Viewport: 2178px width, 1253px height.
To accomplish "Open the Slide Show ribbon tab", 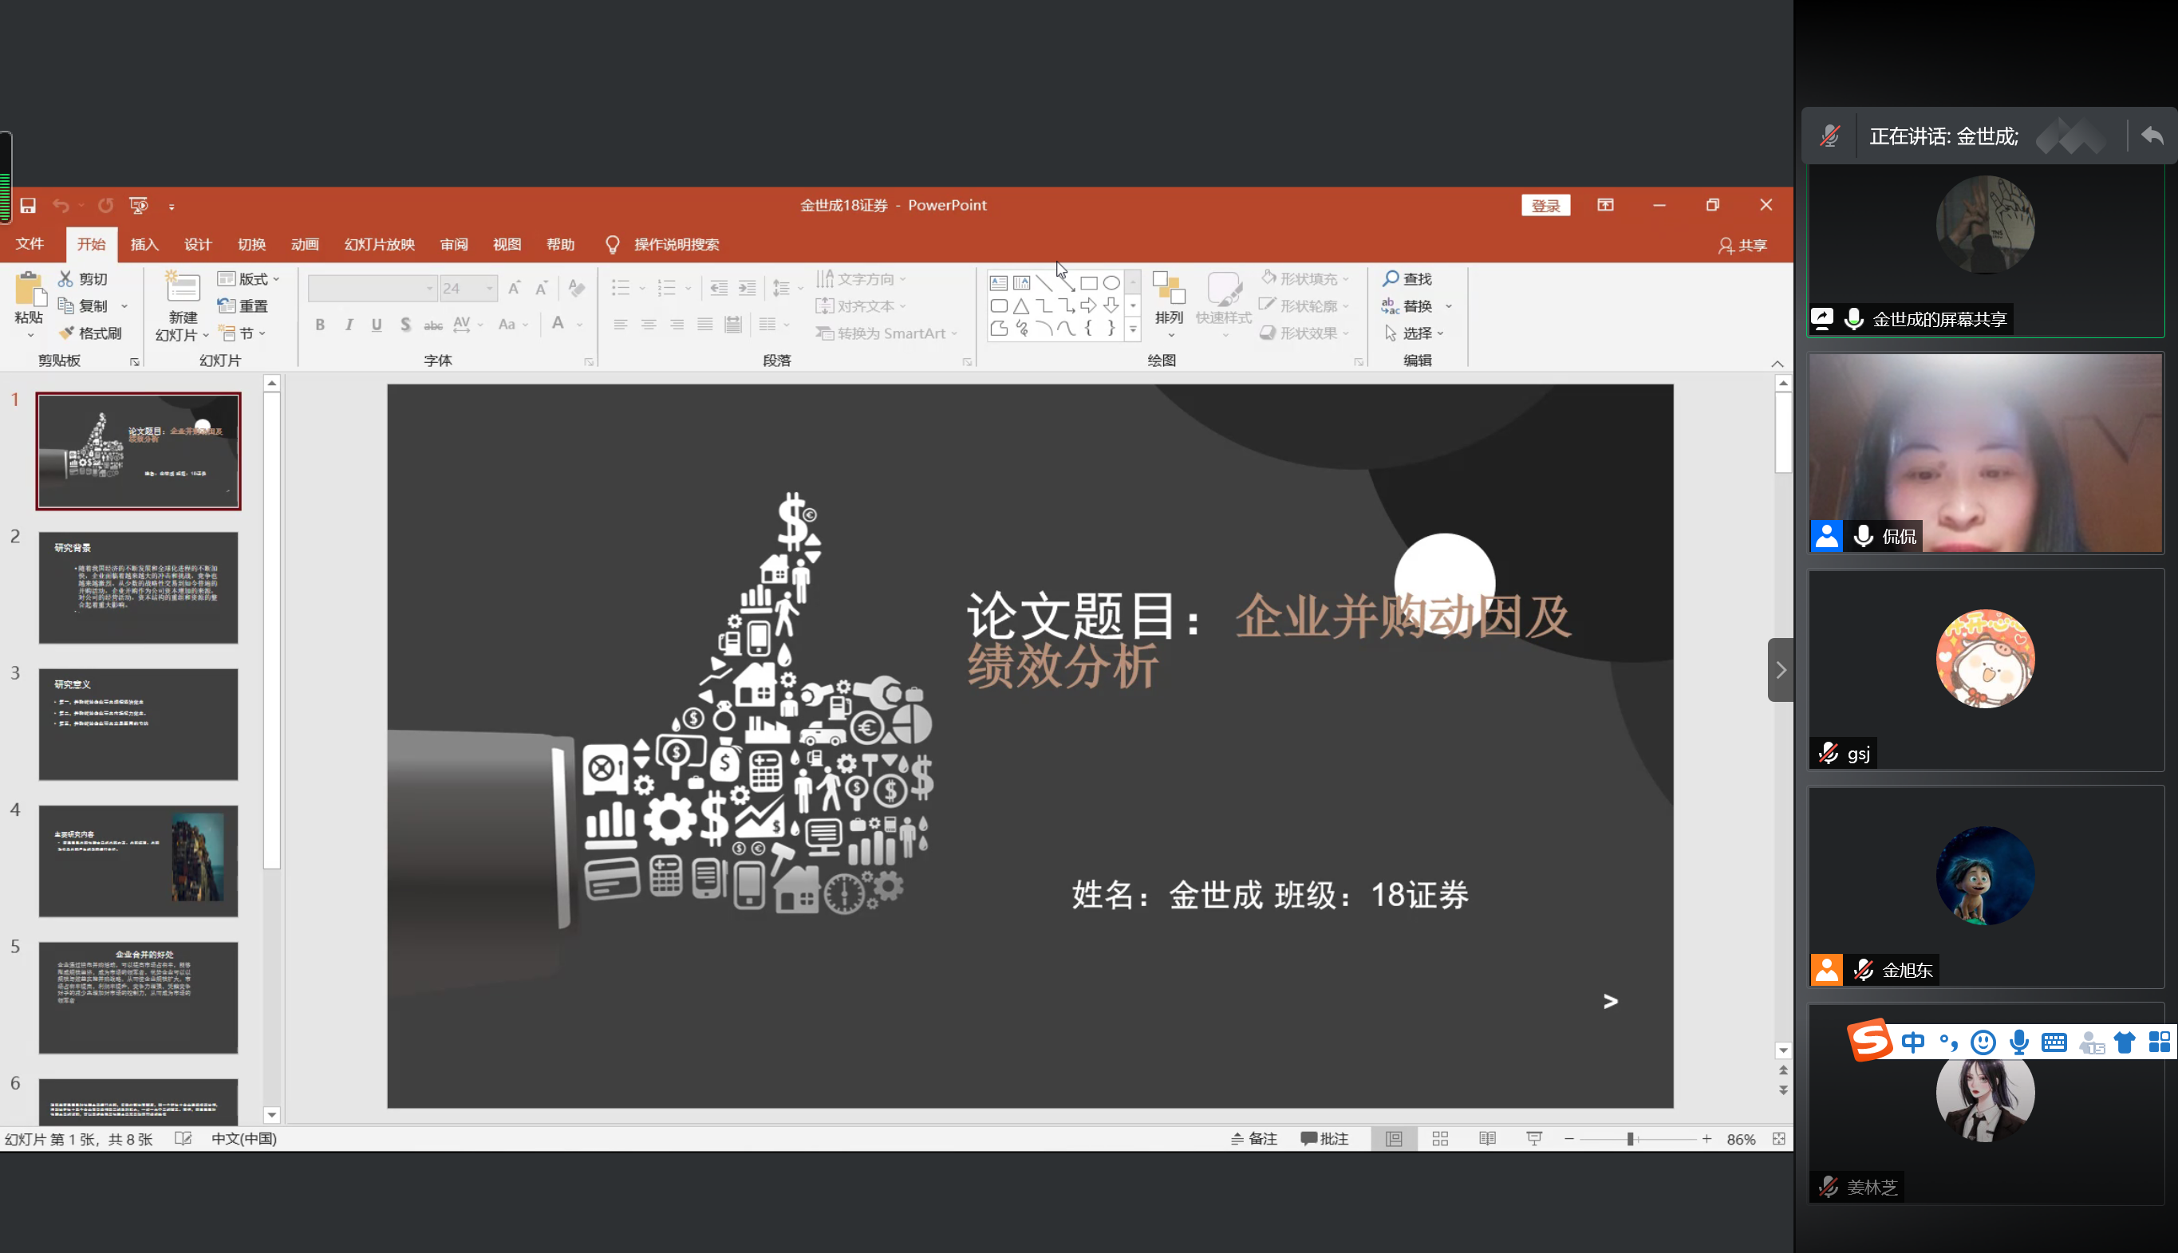I will tap(380, 244).
